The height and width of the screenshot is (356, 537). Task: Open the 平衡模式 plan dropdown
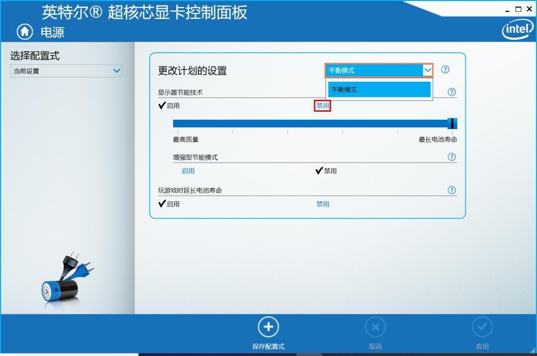(428, 70)
